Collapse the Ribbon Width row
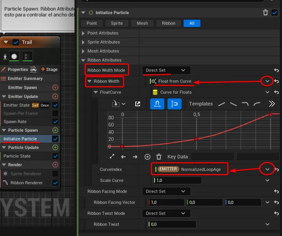Image resolution: width=282 pixels, height=236 pixels. tap(89, 81)
